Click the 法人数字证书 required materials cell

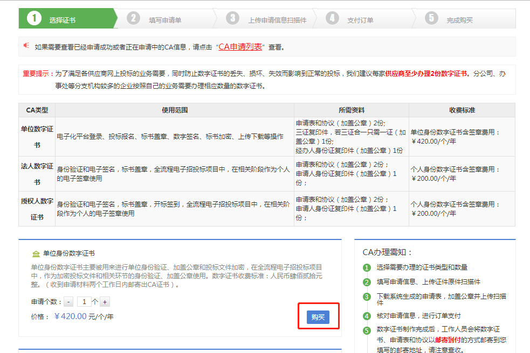coord(352,174)
